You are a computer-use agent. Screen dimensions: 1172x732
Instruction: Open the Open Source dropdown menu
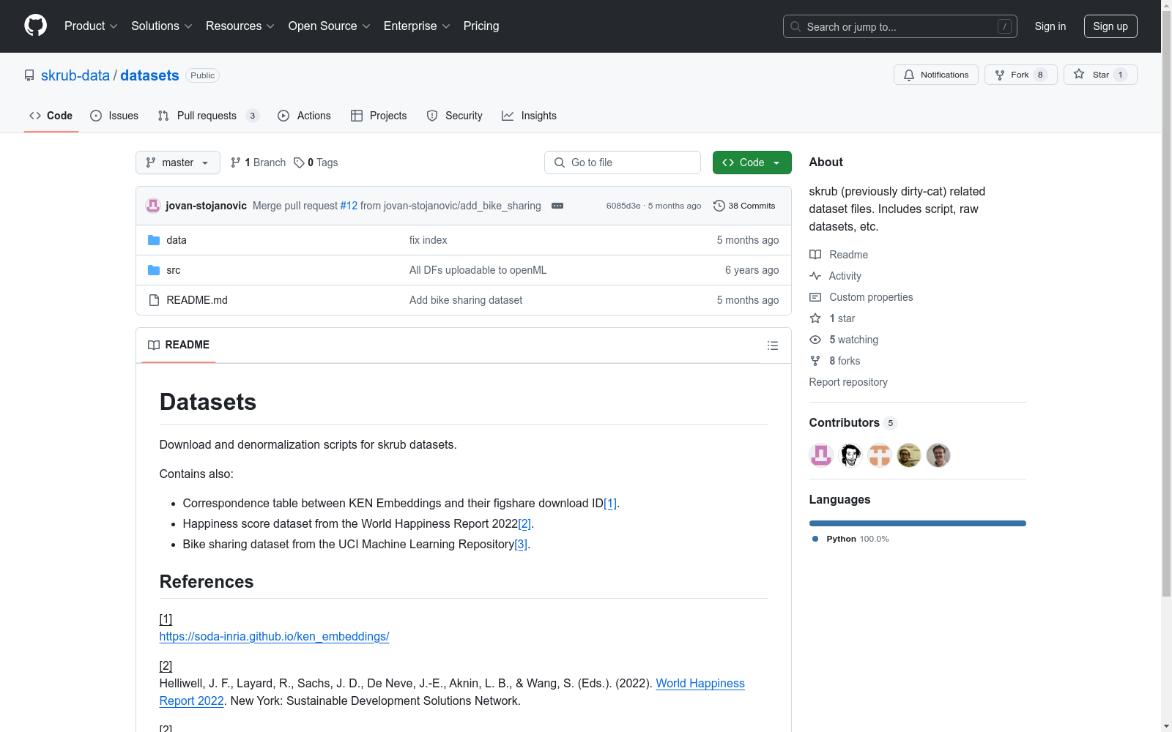329,26
